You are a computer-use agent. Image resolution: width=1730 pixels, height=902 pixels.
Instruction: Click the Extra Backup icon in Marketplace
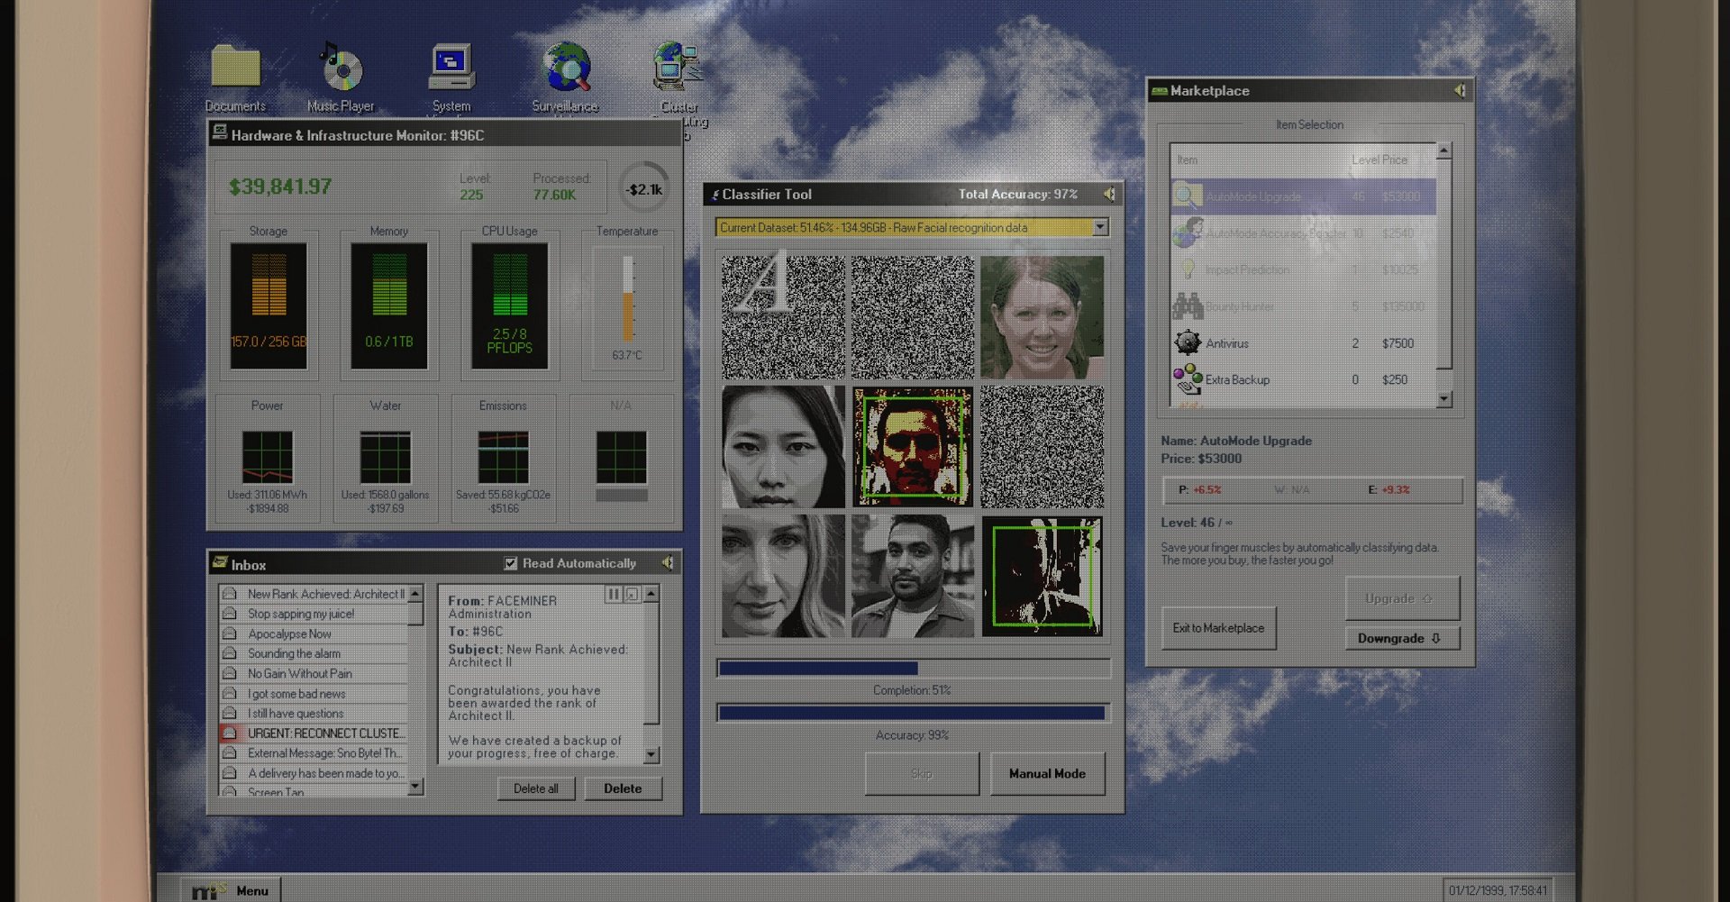tap(1189, 378)
